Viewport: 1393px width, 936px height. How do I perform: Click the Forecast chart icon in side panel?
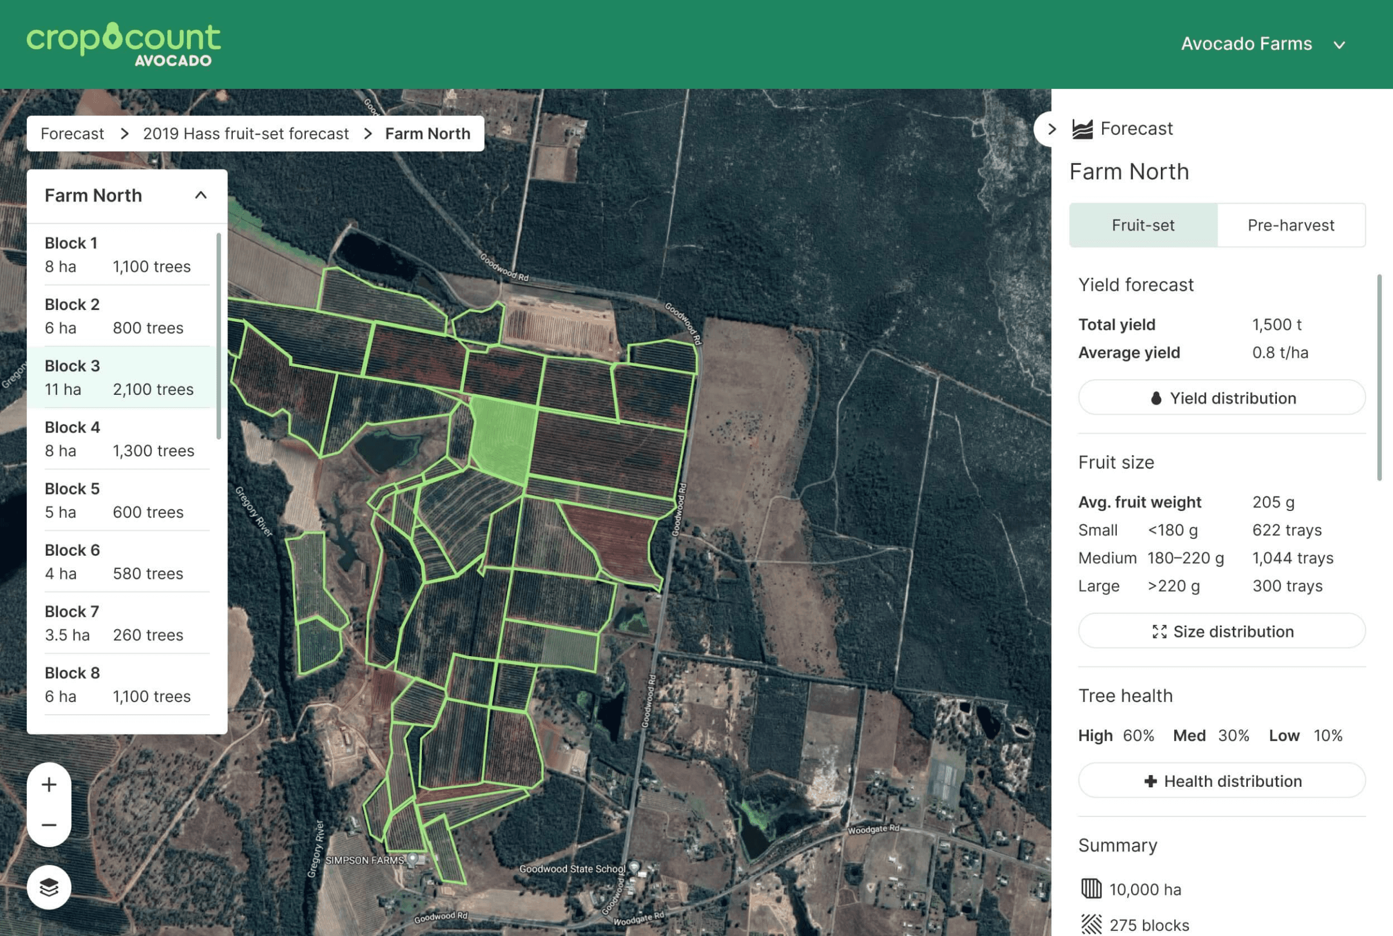1082,129
